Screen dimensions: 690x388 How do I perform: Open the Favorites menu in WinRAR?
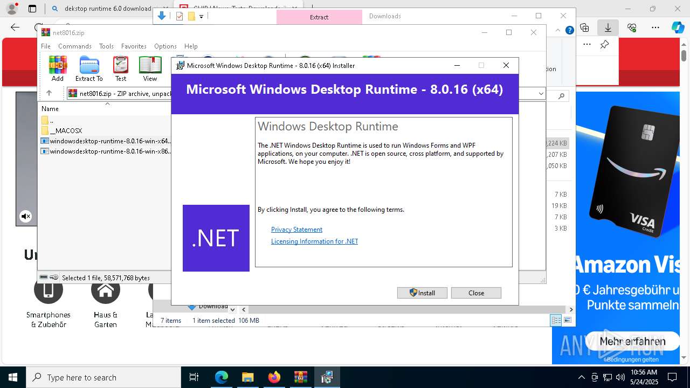click(134, 46)
